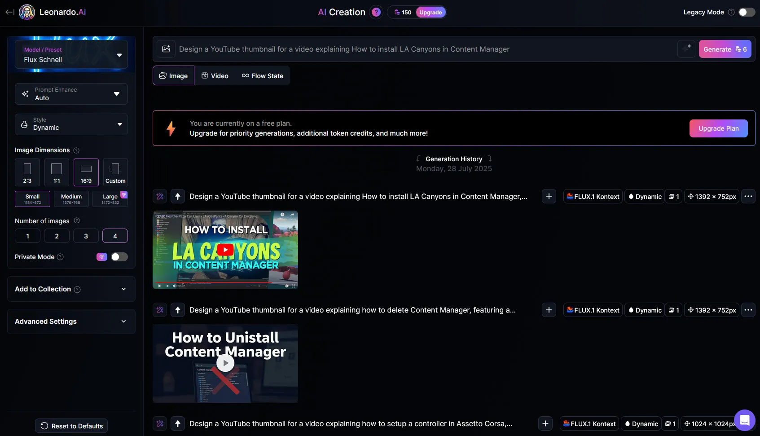Image resolution: width=760 pixels, height=436 pixels.
Task: Open the help question mark beside AI Creation
Action: coord(376,12)
